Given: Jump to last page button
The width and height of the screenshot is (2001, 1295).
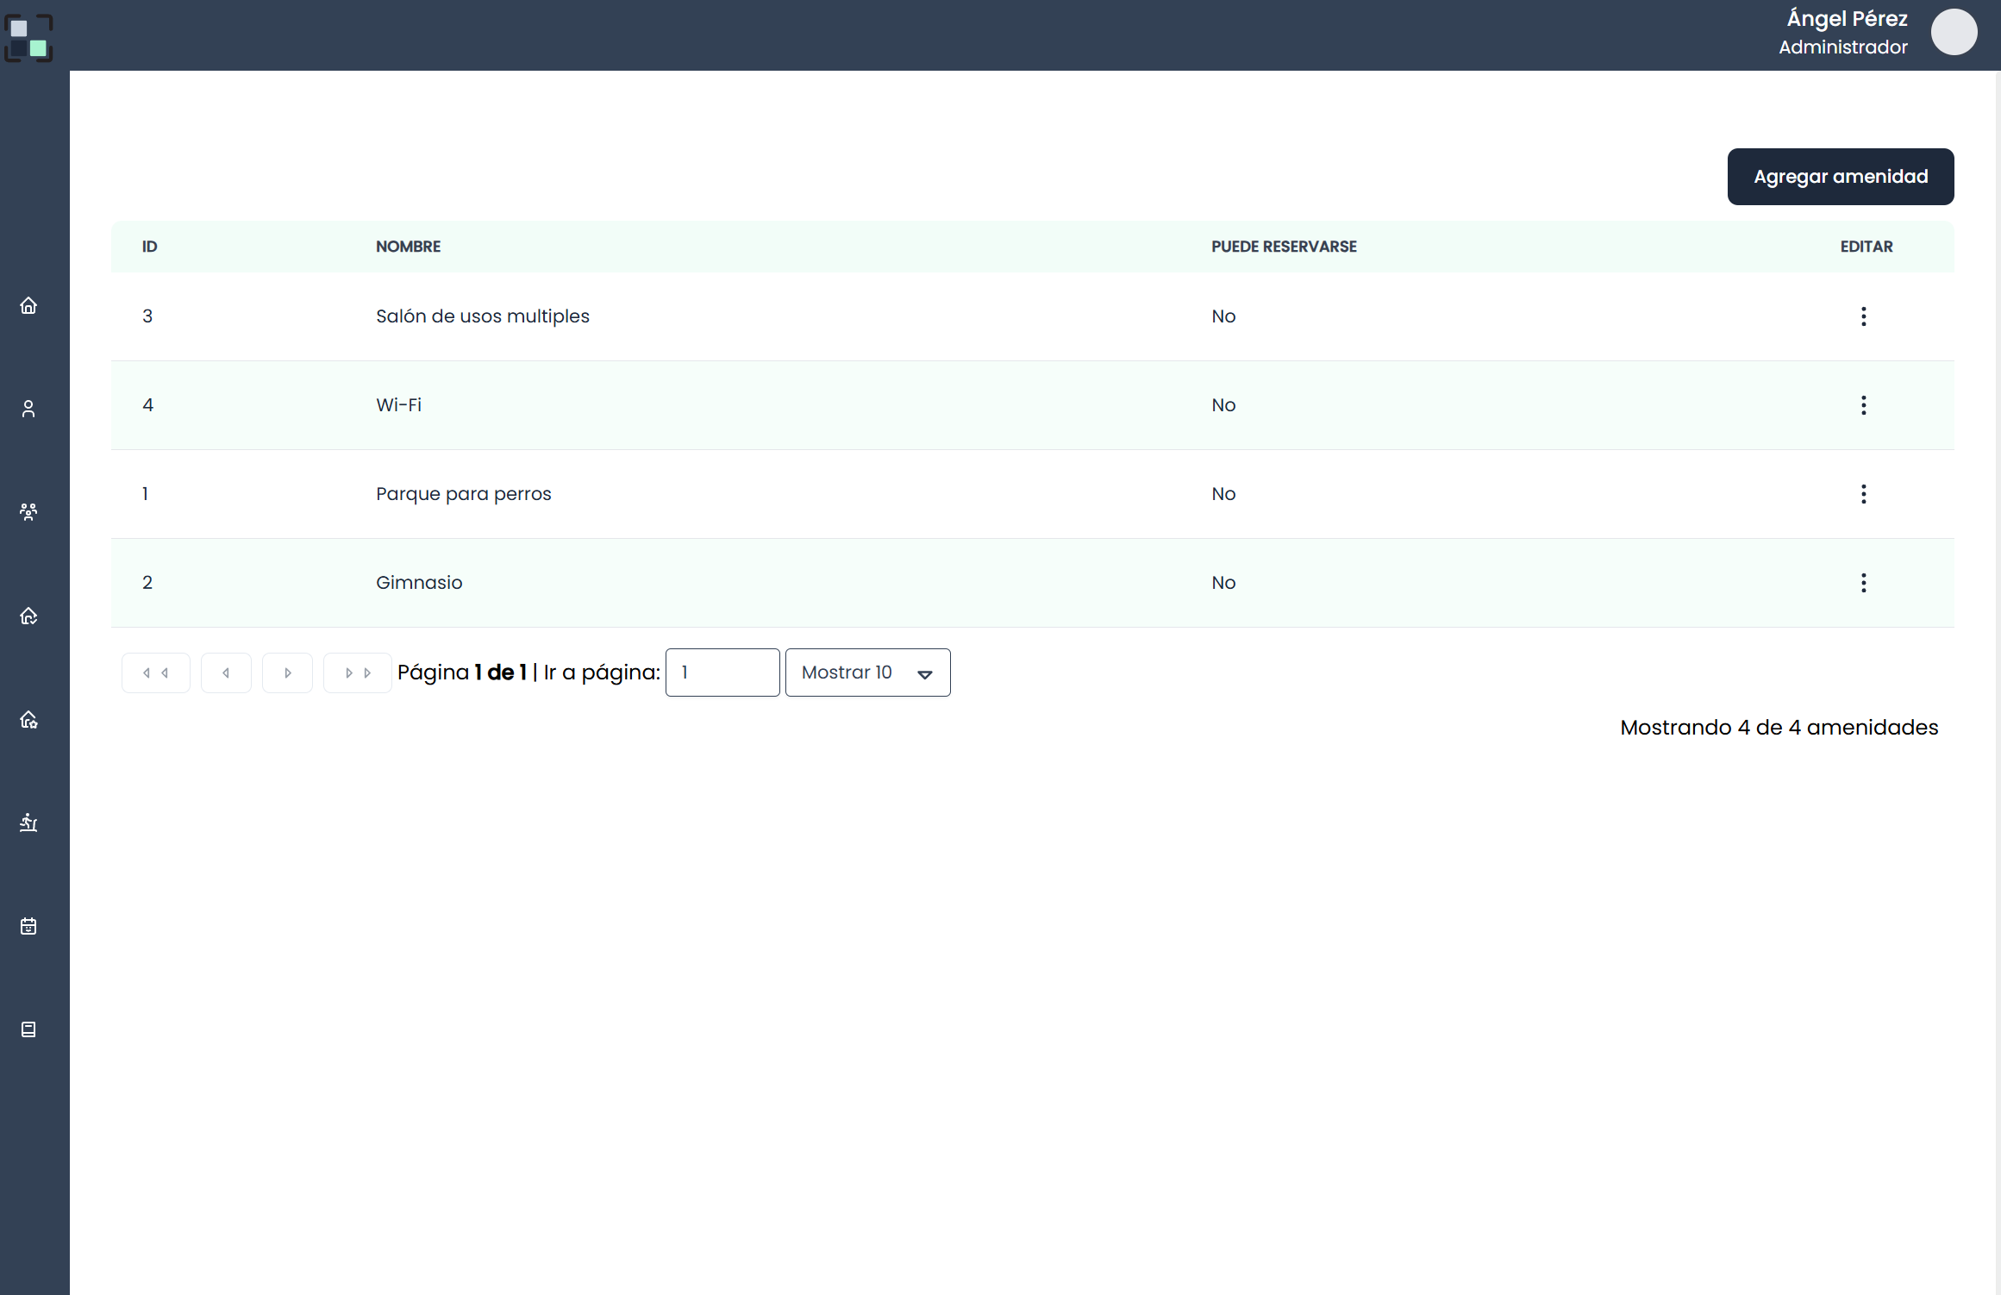Looking at the screenshot, I should click(357, 673).
